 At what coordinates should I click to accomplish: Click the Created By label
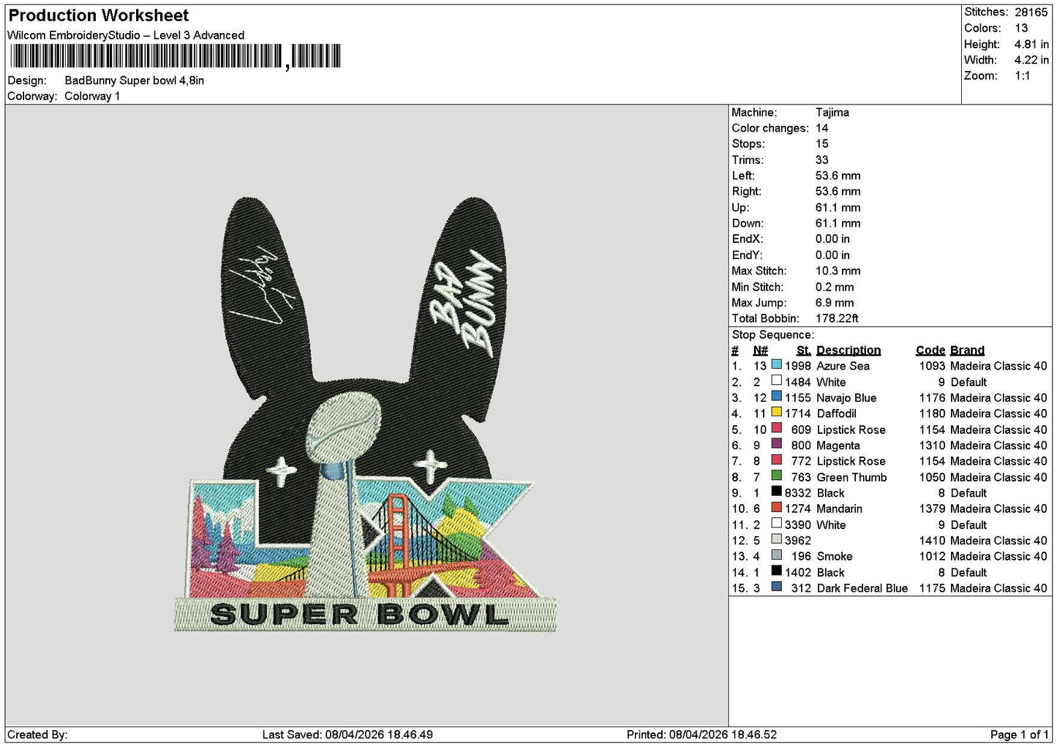(37, 735)
